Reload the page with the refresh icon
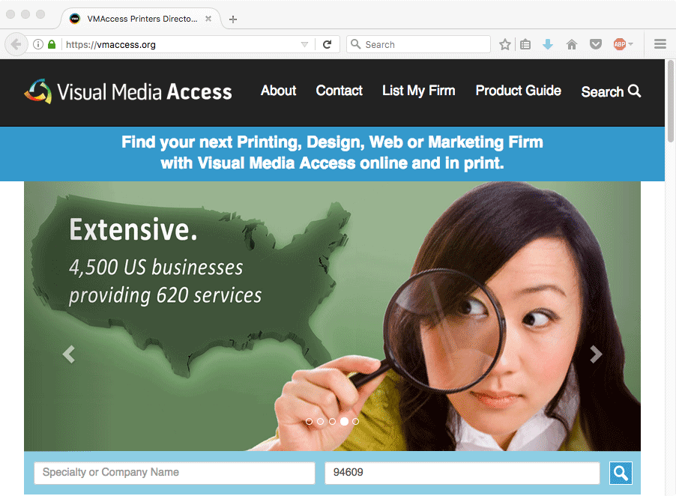The height and width of the screenshot is (496, 676). (328, 44)
